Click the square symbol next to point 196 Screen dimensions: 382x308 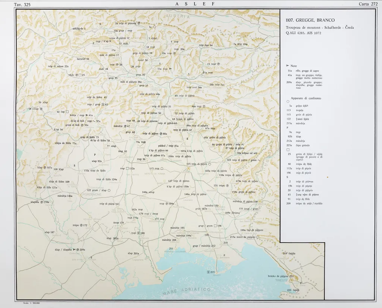[x=215, y=226]
